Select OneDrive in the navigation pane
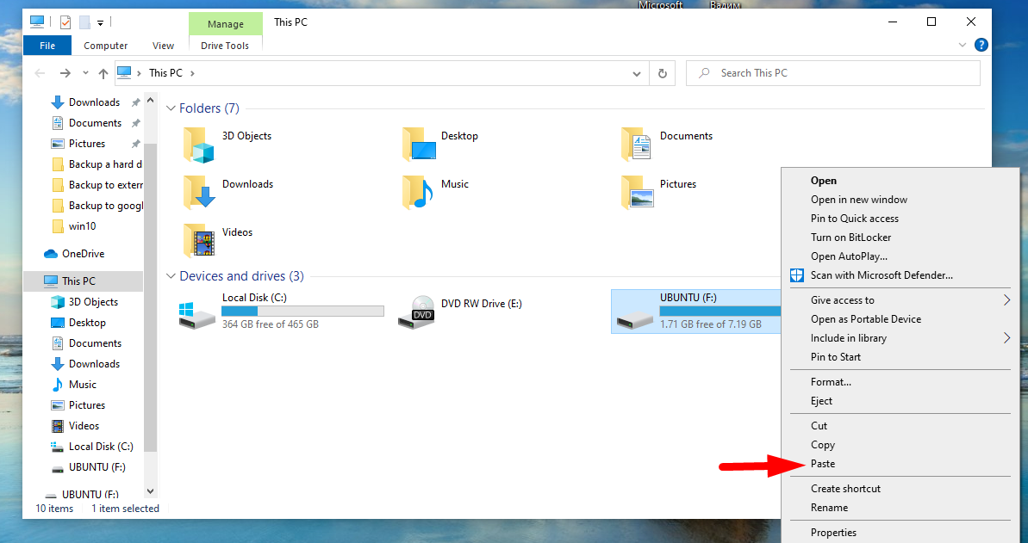 pyautogui.click(x=83, y=254)
